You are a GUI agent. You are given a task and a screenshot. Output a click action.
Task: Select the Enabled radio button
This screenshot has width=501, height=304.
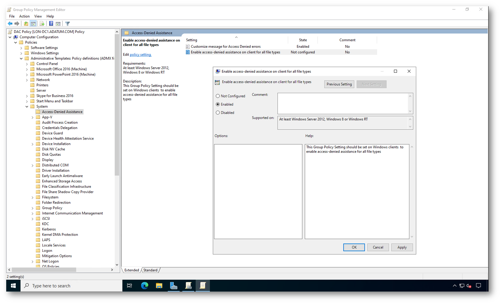(218, 104)
